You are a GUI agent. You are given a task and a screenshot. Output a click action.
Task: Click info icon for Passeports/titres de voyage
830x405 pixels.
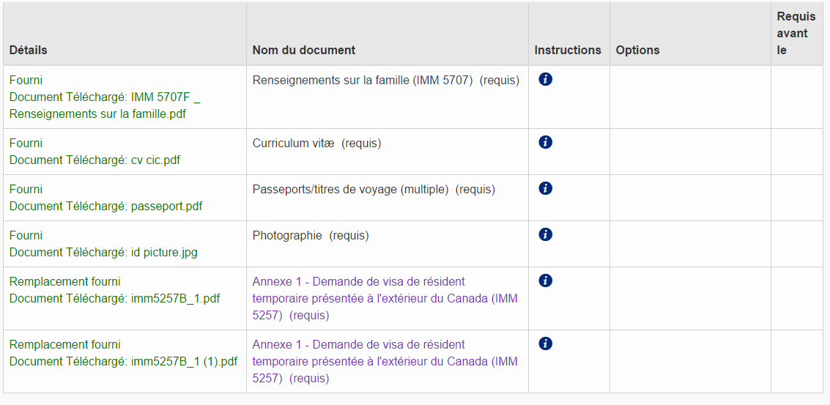545,189
